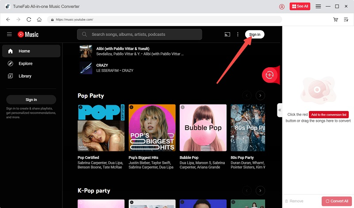Open the shopping cart icon

[x=335, y=19]
